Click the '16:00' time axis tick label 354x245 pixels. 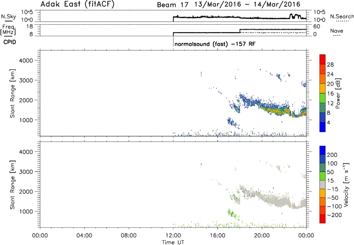(217, 236)
